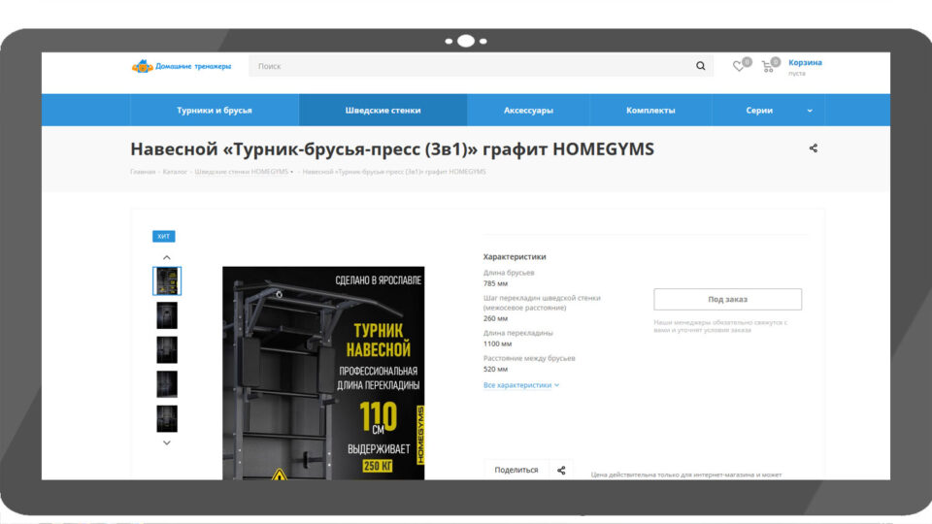The height and width of the screenshot is (524, 932).
Task: Click the Корзина link
Action: [805, 62]
